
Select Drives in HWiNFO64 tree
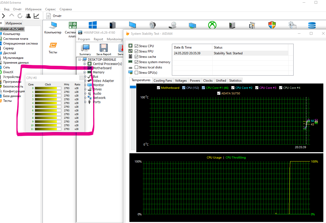point(97,89)
